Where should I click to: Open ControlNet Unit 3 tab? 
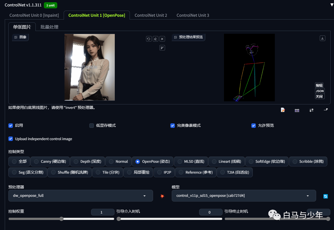point(193,15)
